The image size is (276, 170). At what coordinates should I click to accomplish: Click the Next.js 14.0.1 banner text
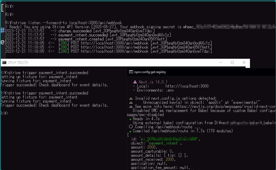click(153, 82)
